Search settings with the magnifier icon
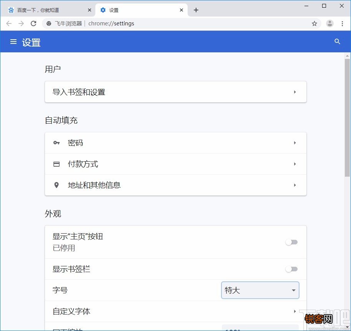The width and height of the screenshot is (351, 331). [x=337, y=42]
